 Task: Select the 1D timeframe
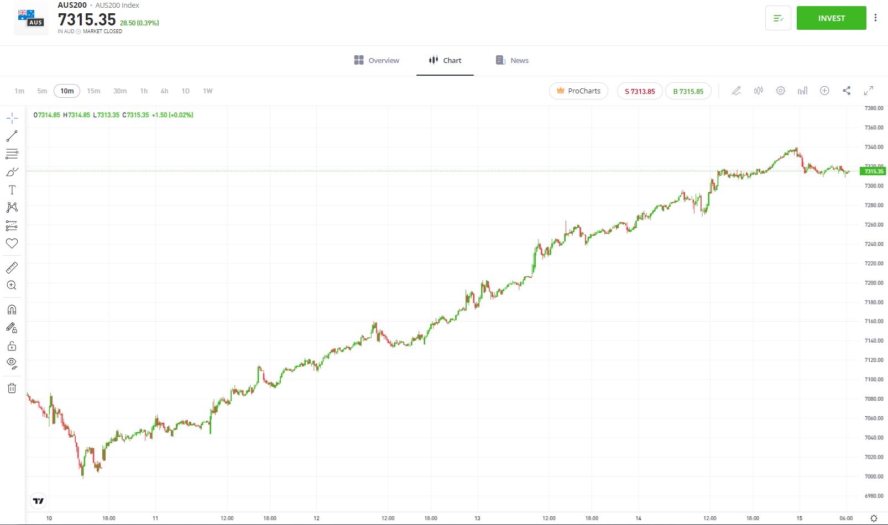click(186, 91)
